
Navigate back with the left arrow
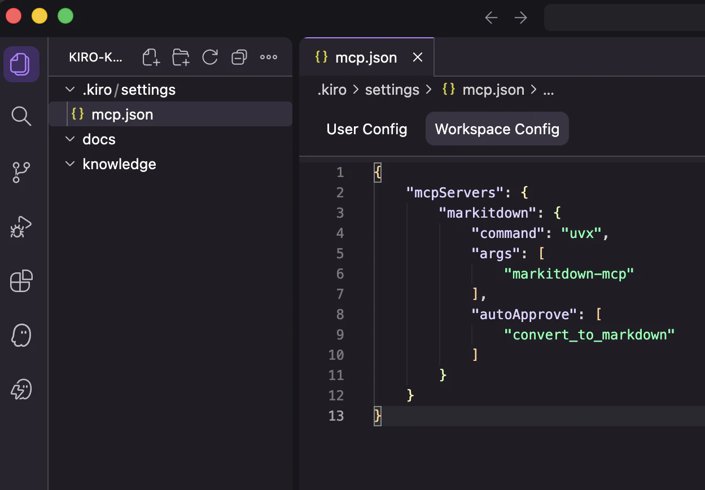[491, 18]
